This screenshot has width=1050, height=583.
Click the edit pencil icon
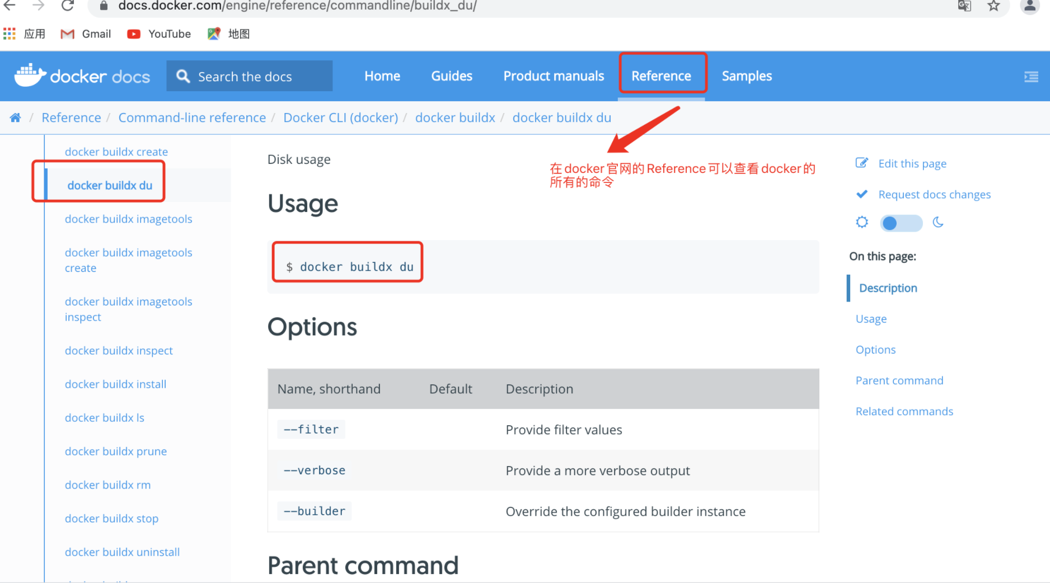coord(862,163)
